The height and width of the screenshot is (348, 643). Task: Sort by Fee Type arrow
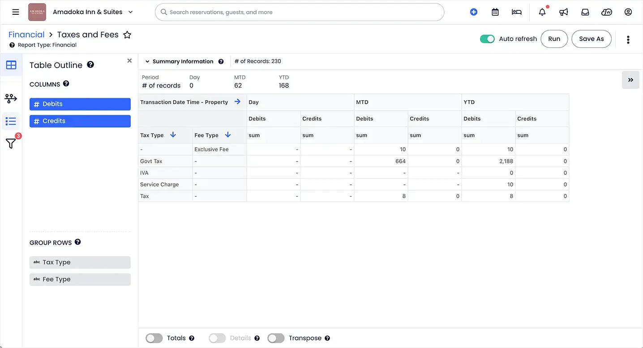227,135
